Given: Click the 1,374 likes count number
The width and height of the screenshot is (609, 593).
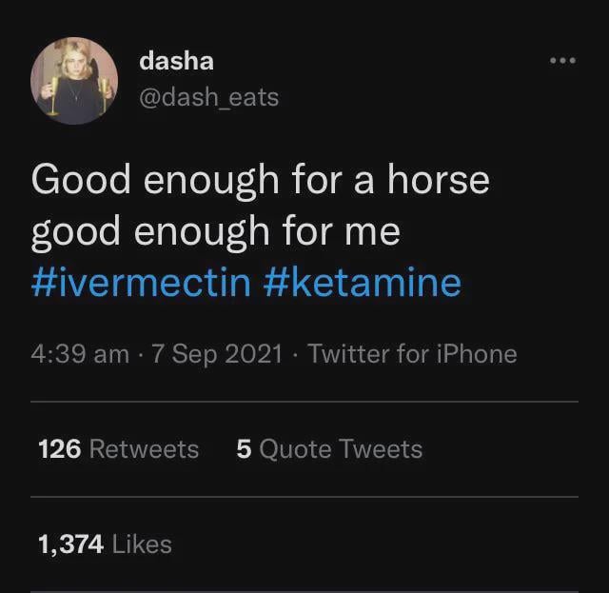Looking at the screenshot, I should coord(70,544).
